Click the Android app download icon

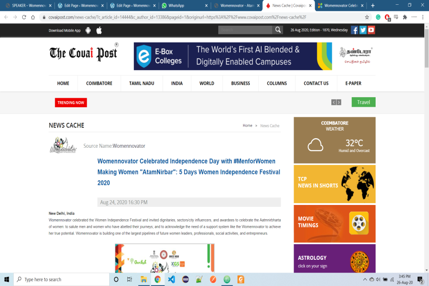coord(88,31)
